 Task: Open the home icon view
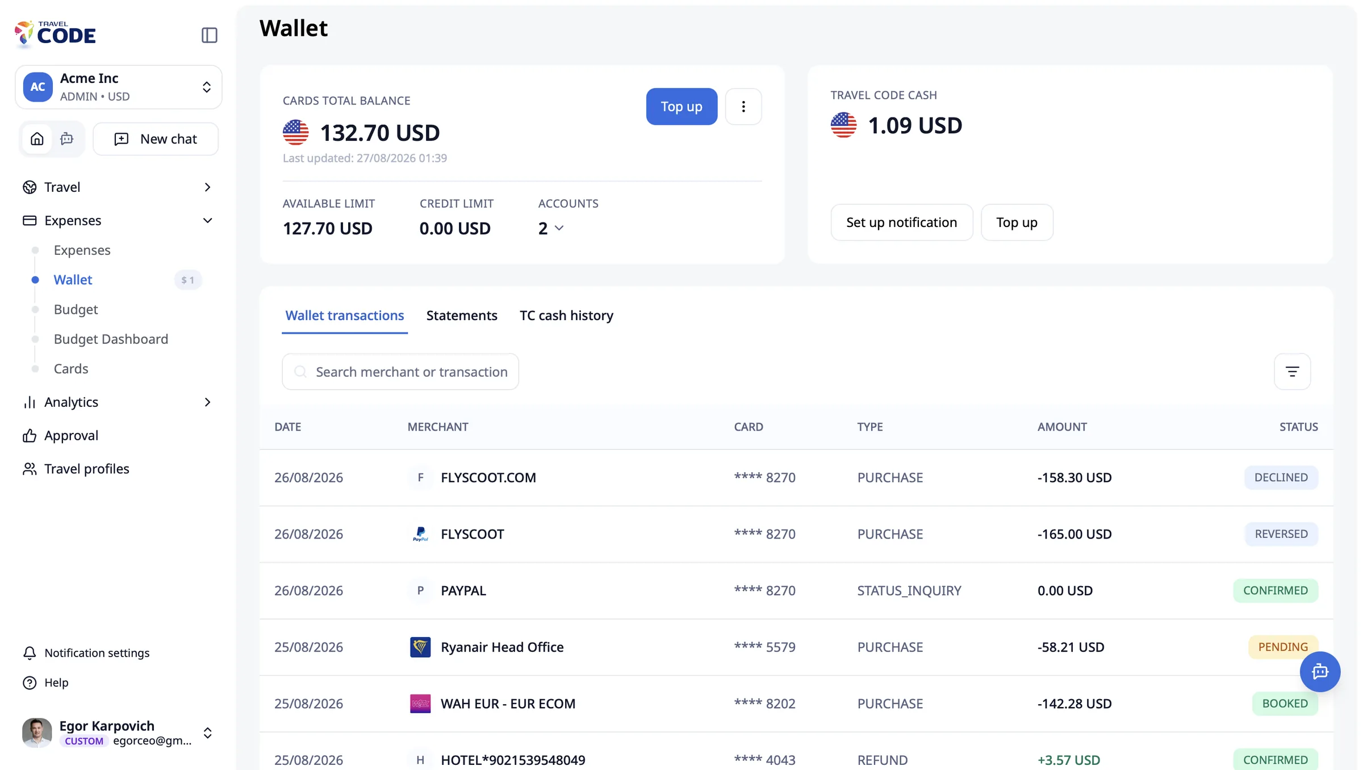[x=37, y=139]
